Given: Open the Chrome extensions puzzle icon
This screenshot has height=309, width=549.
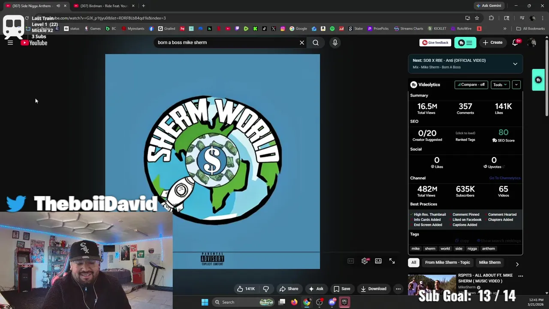Looking at the screenshot, I should pyautogui.click(x=492, y=18).
